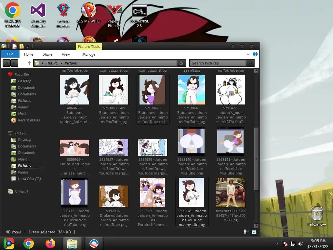
Task: Click the 1 item selected 324 KB status text
Action: coord(49,232)
